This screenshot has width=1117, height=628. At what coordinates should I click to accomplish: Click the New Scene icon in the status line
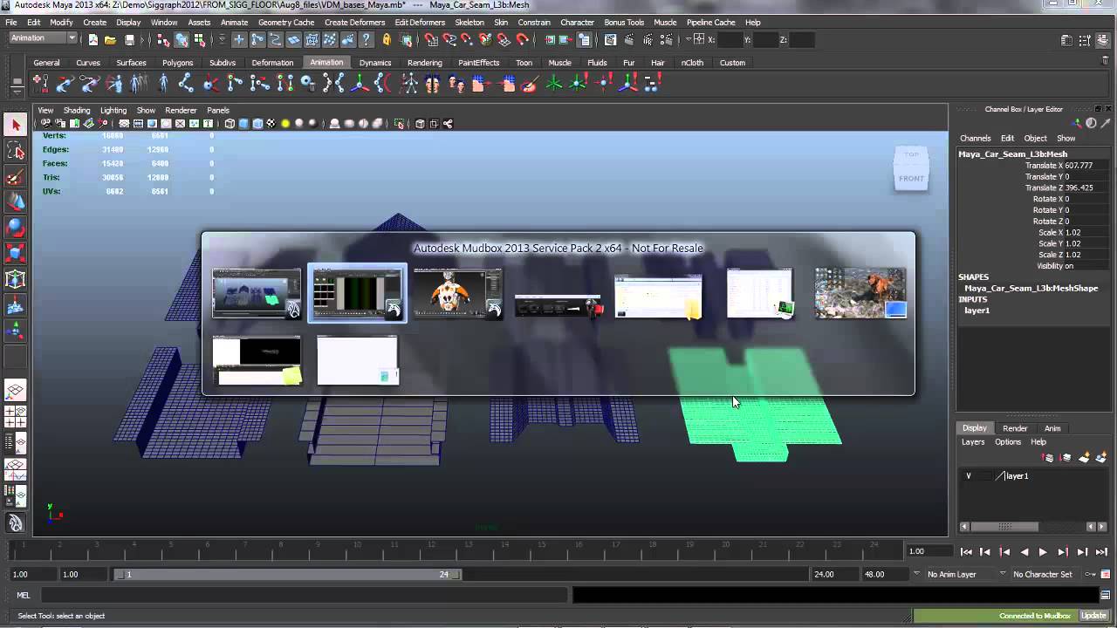pos(93,39)
